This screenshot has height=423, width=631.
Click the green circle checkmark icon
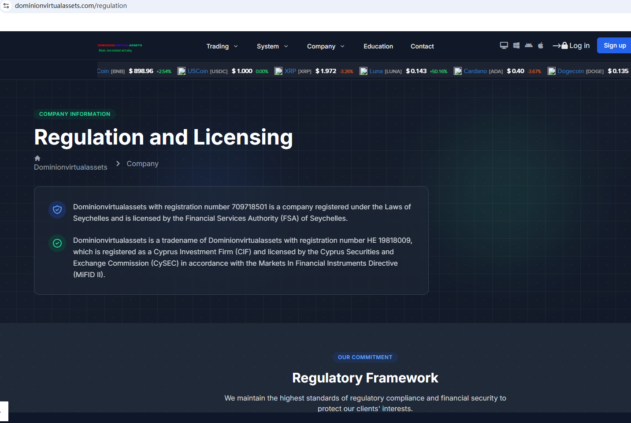[57, 243]
